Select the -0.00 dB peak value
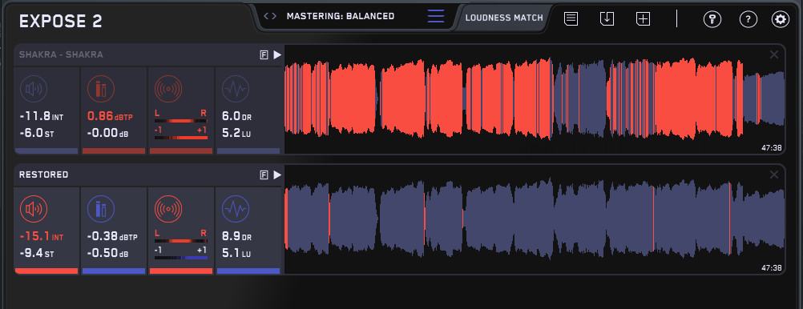 107,133
